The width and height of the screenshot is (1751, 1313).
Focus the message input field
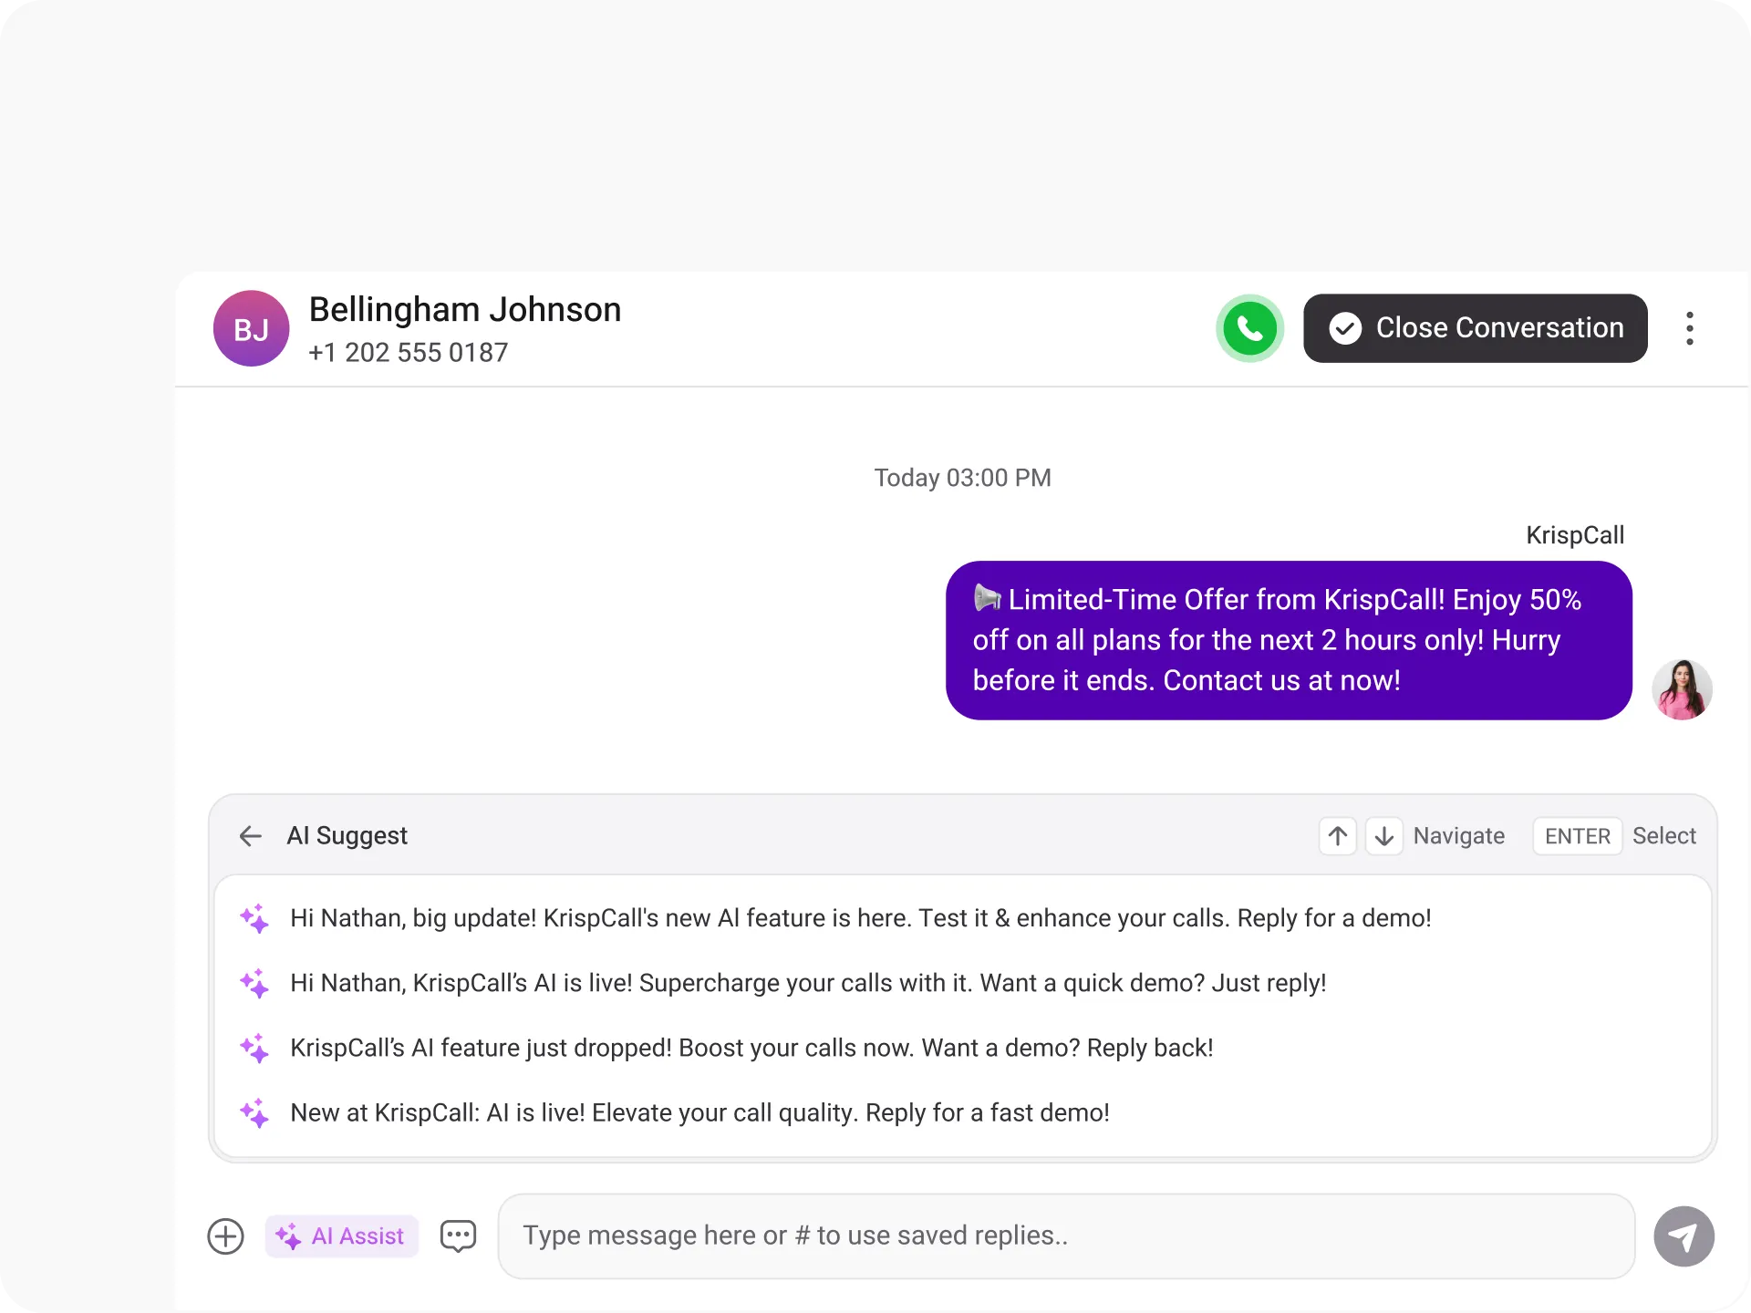1066,1236
